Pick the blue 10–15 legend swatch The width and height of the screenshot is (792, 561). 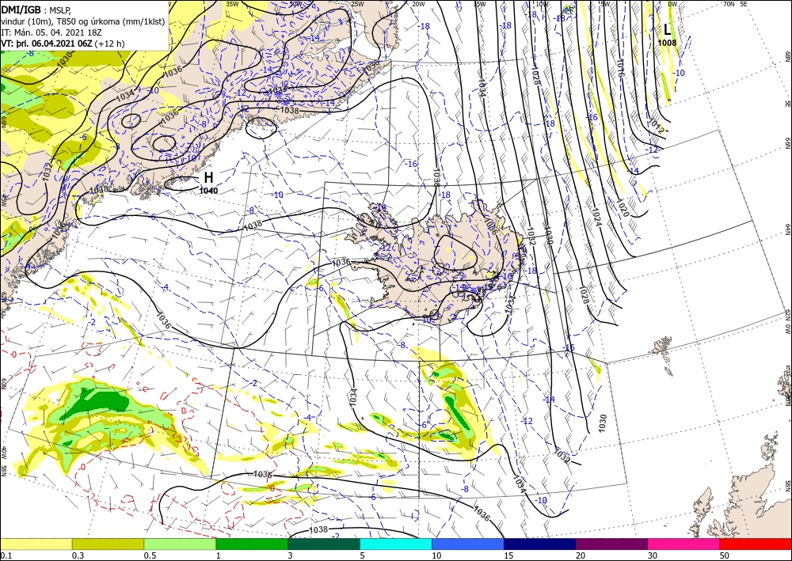[x=468, y=544]
